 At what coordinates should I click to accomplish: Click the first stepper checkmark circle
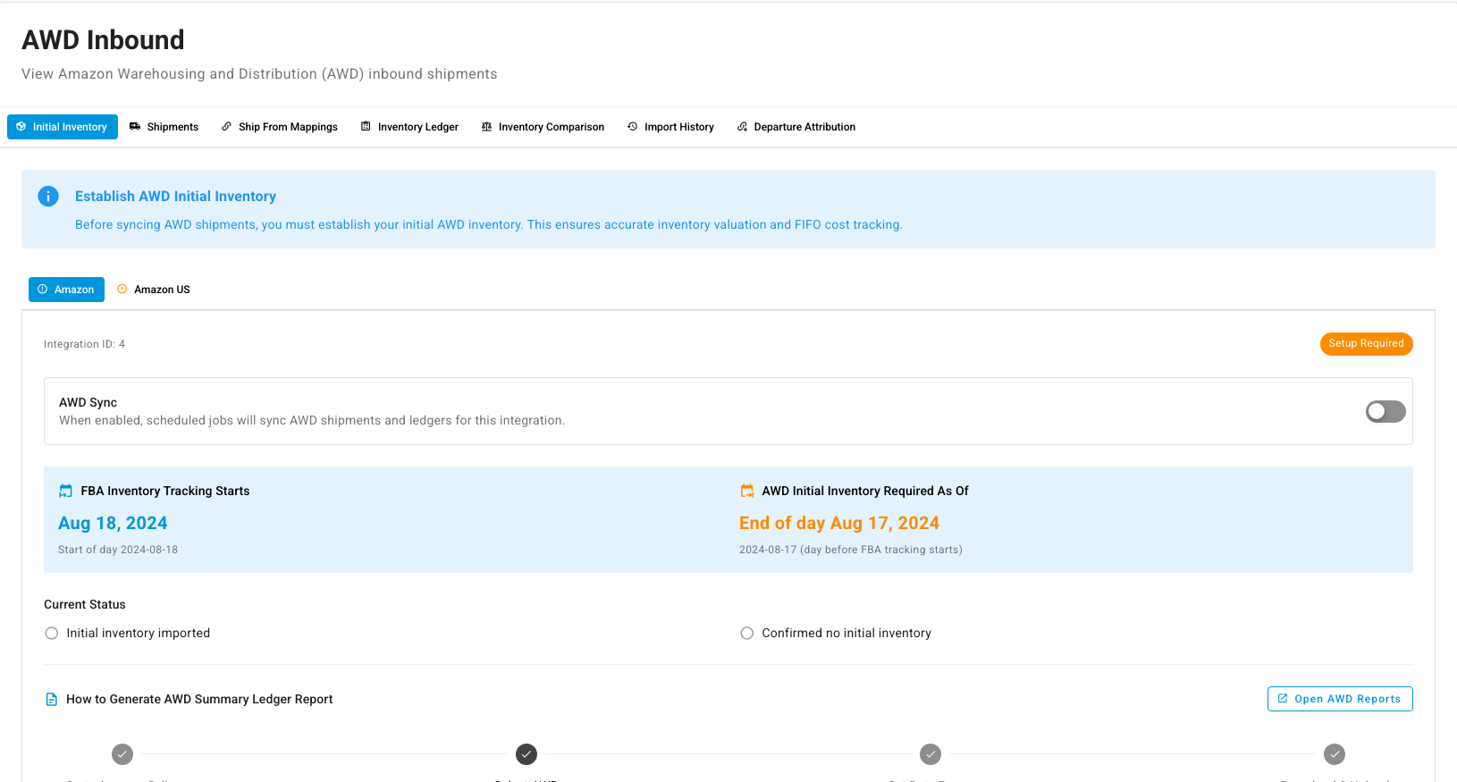[x=122, y=754]
